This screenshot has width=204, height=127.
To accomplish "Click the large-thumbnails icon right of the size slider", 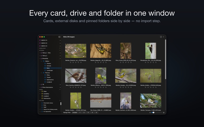I will pyautogui.click(x=164, y=113).
